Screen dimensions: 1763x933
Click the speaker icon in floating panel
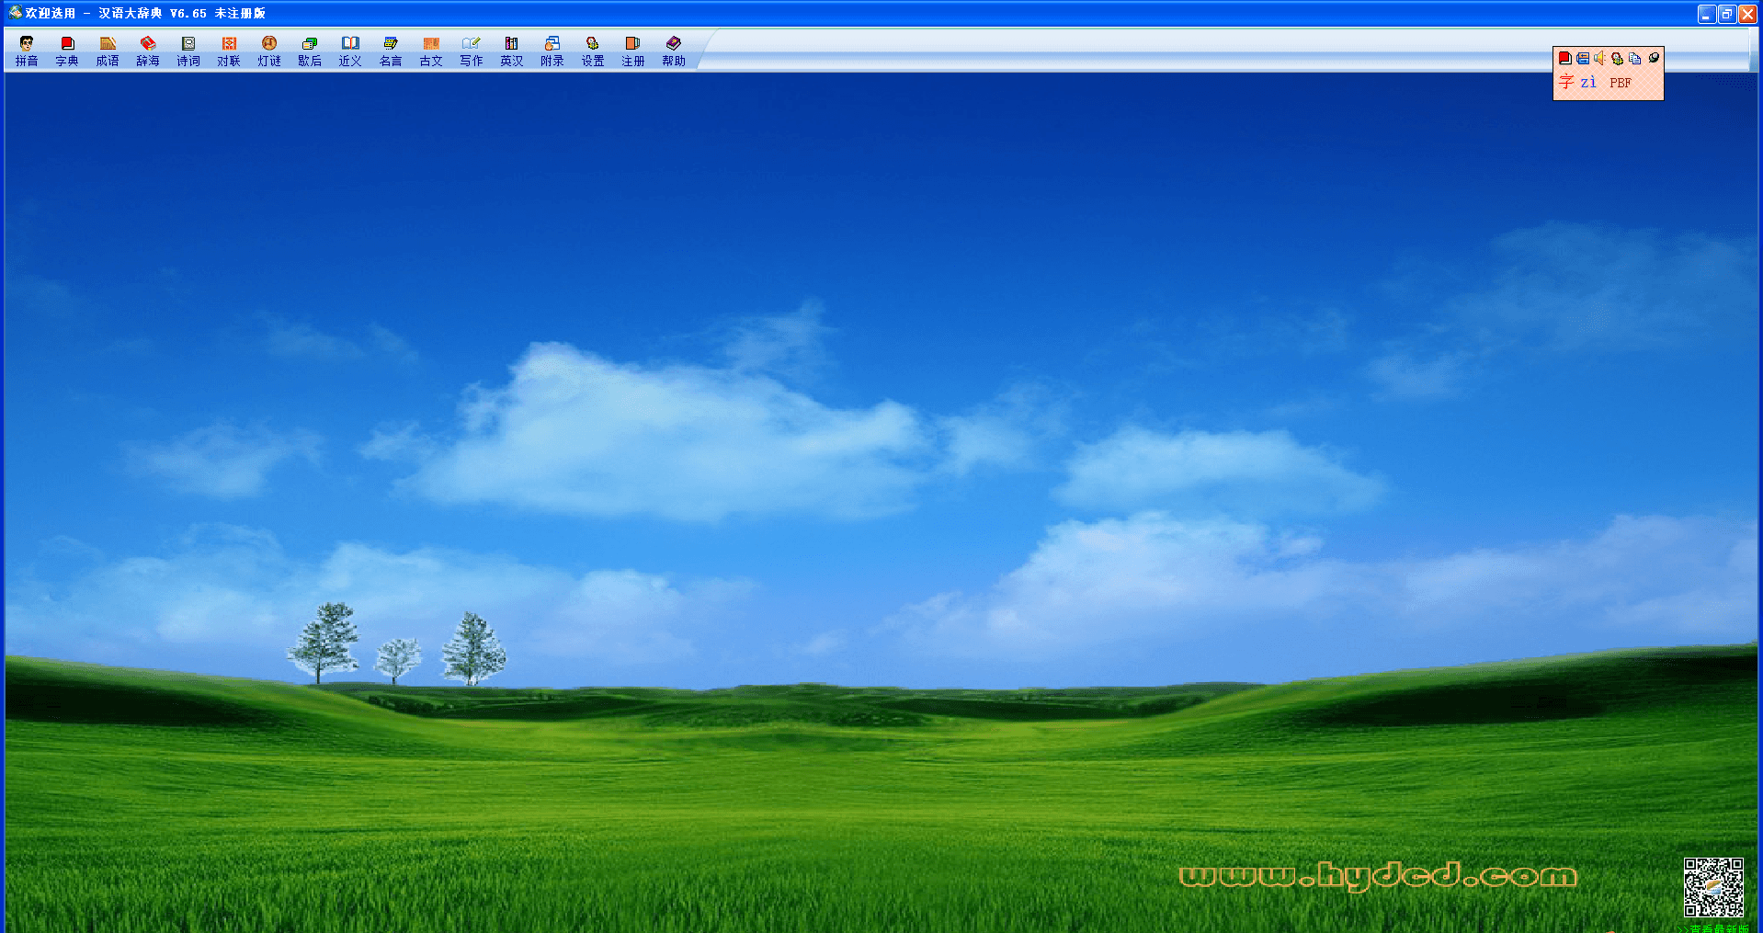1599,58
